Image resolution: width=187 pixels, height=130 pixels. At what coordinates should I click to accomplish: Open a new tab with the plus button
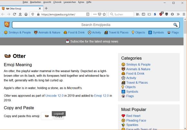46,8
